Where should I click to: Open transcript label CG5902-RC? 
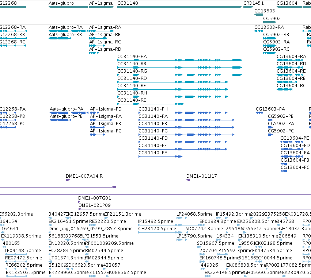tap(276, 49)
